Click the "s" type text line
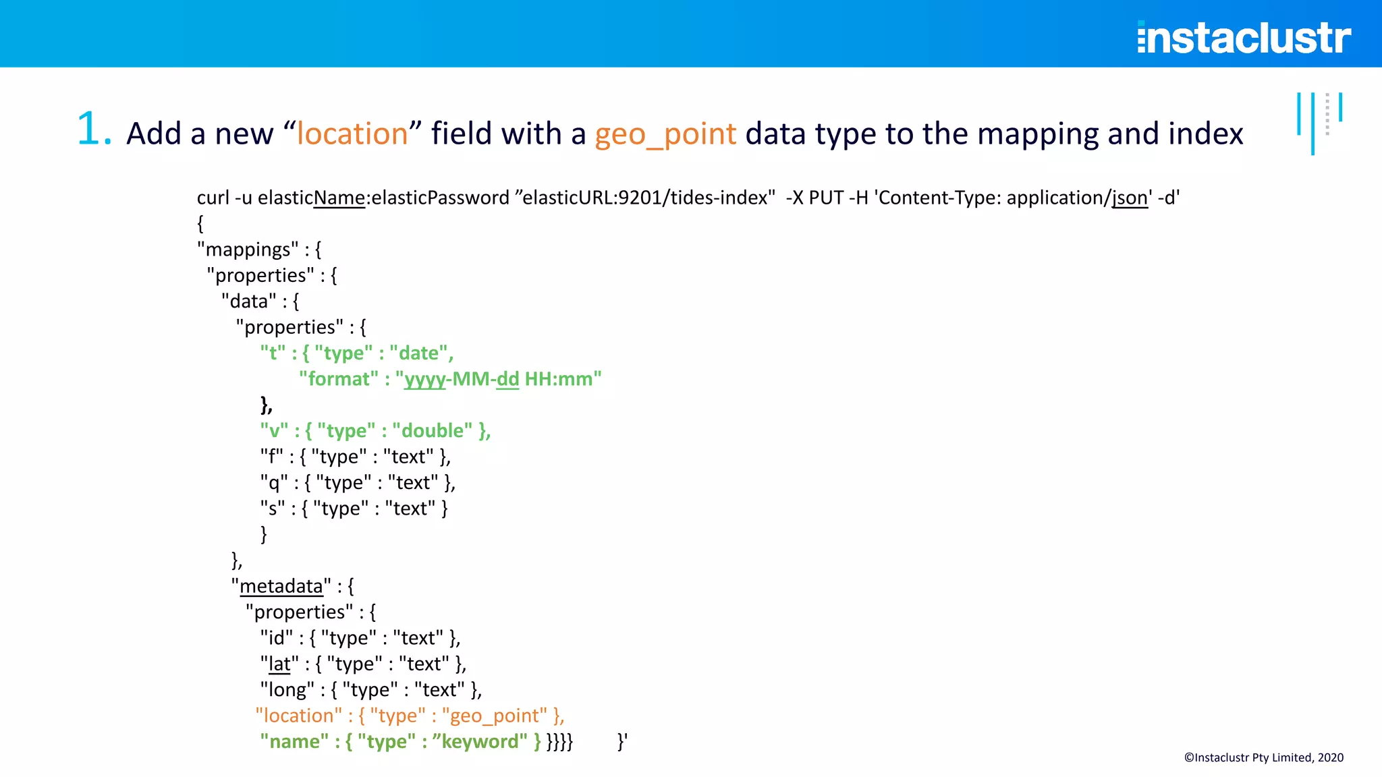 [x=354, y=509]
